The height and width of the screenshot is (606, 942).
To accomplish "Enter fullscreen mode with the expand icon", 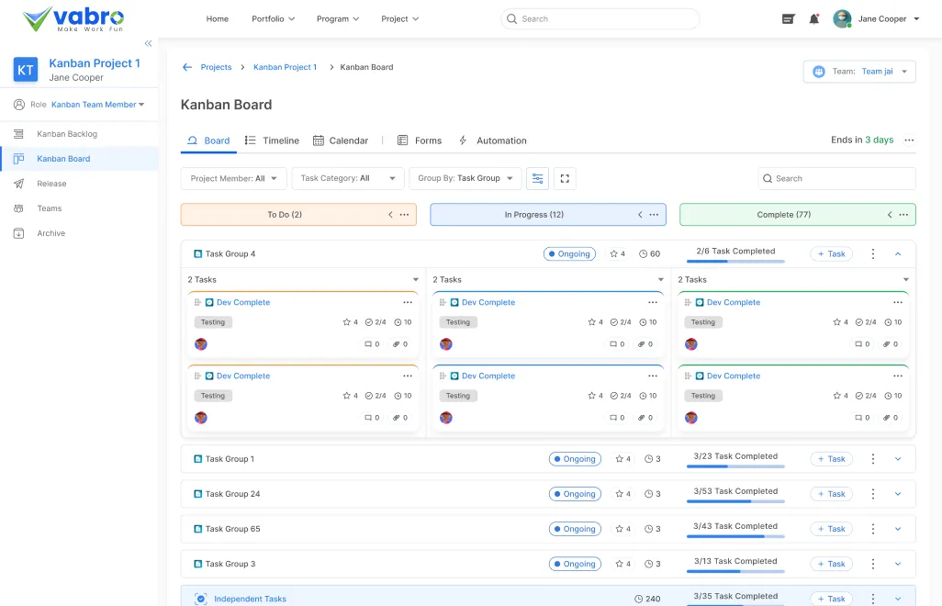I will pyautogui.click(x=565, y=178).
